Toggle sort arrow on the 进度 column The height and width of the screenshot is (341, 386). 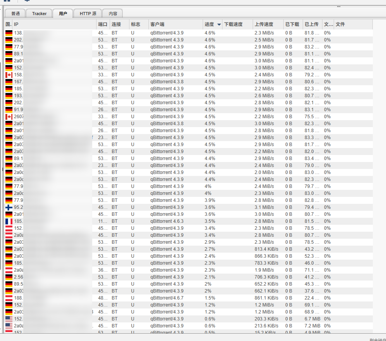(219, 24)
